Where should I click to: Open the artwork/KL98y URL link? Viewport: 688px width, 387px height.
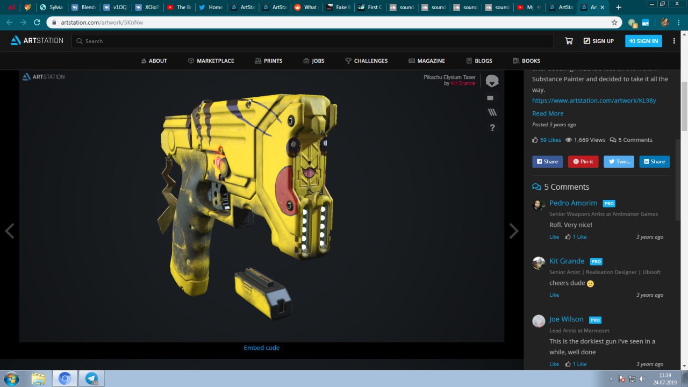pyautogui.click(x=594, y=101)
